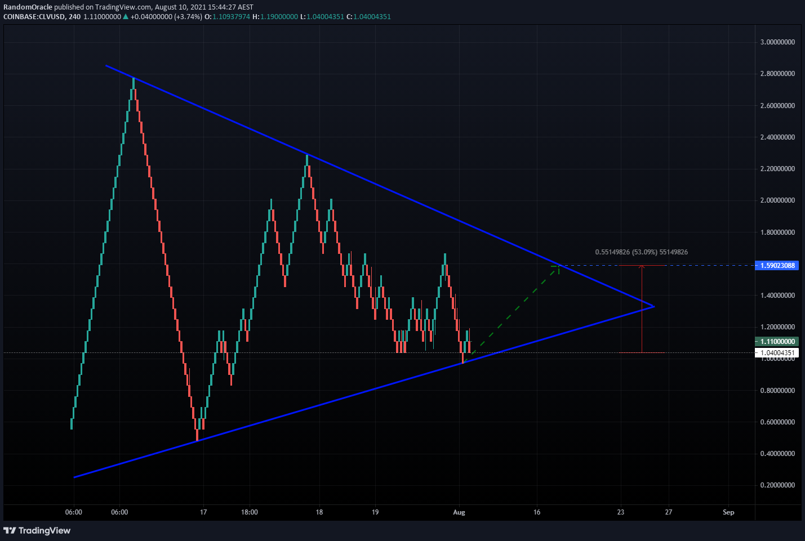Click the 1.80000000 price axis label
Image resolution: width=805 pixels, height=541 pixels.
point(777,233)
